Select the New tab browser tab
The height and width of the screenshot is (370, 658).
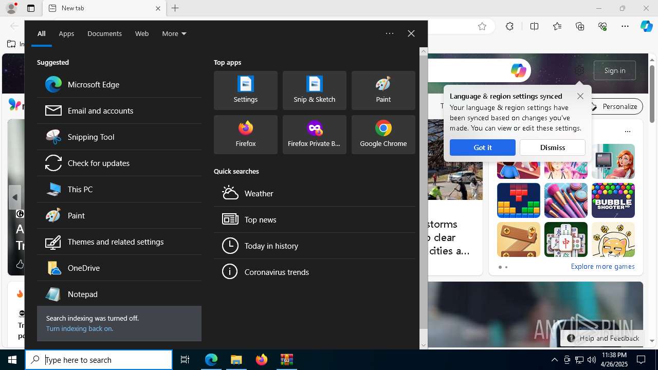pos(104,8)
